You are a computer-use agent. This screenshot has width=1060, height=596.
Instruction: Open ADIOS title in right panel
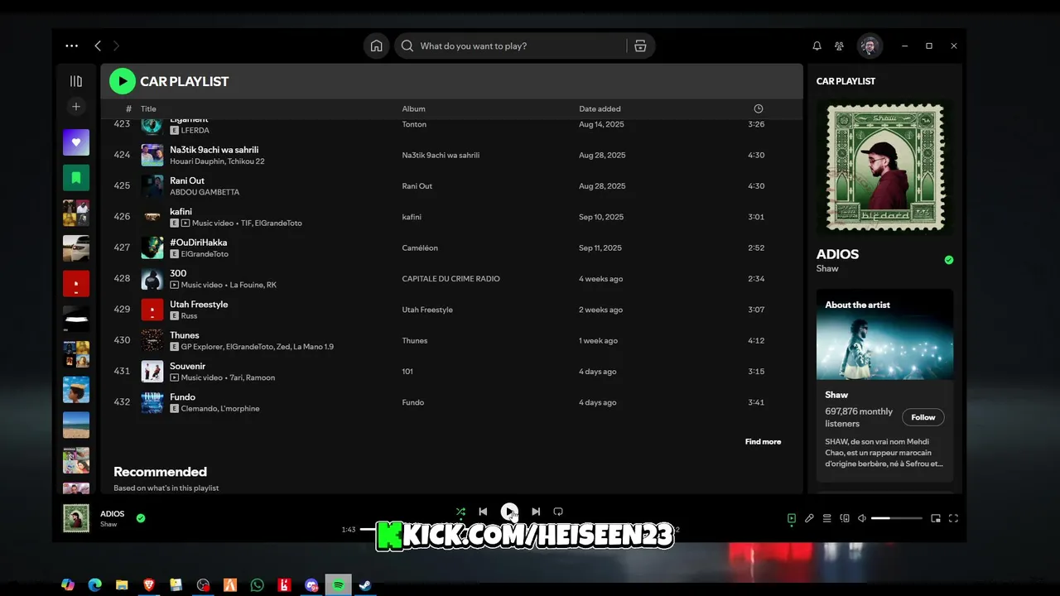tap(837, 254)
